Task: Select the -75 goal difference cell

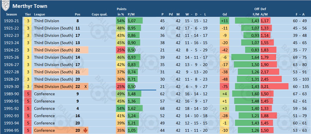Action: 225,86
